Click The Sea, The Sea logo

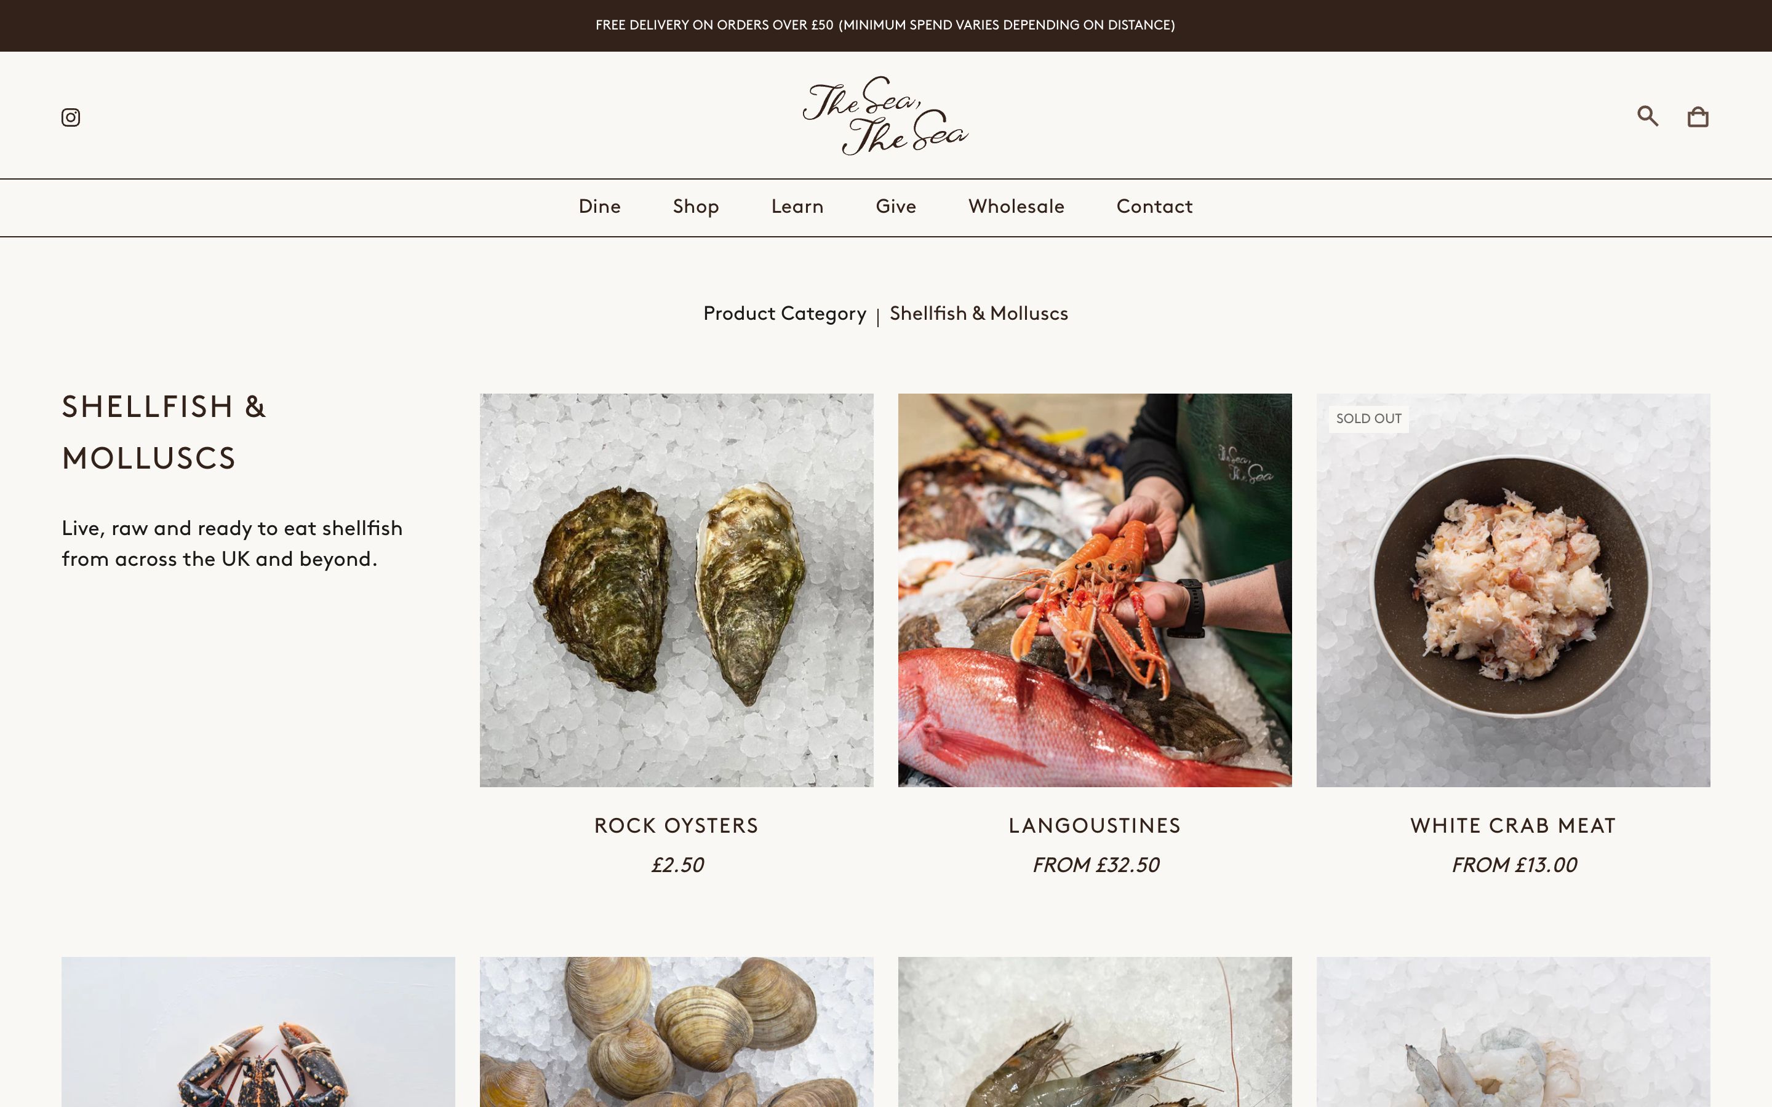pos(885,115)
